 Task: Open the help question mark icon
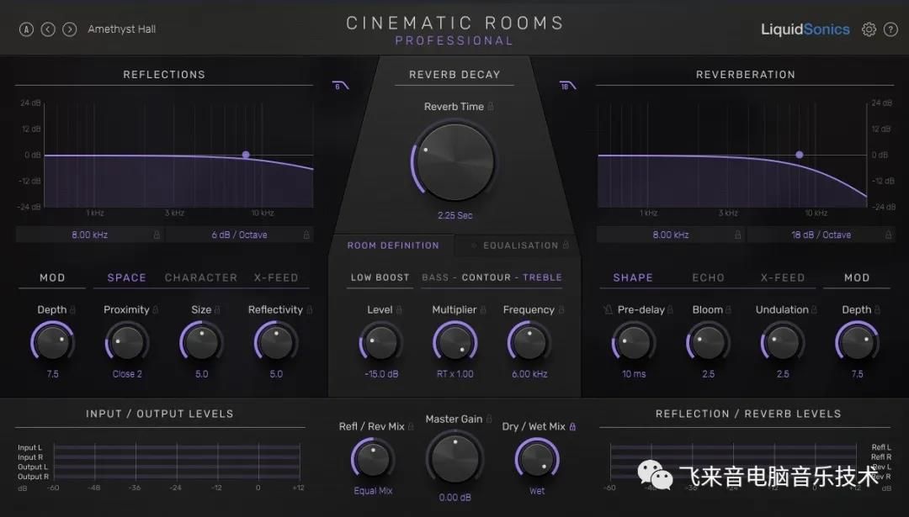pyautogui.click(x=890, y=29)
